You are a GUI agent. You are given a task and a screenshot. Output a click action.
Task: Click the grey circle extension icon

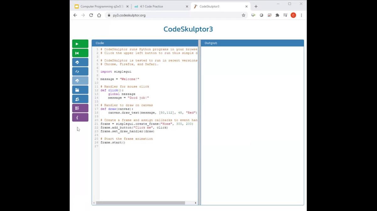click(x=261, y=15)
